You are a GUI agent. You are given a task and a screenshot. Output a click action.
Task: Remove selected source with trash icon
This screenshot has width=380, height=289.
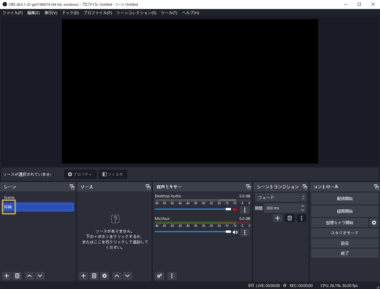(94, 276)
